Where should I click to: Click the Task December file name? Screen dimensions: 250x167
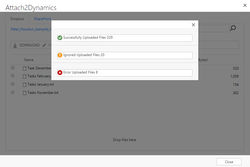(x=39, y=68)
